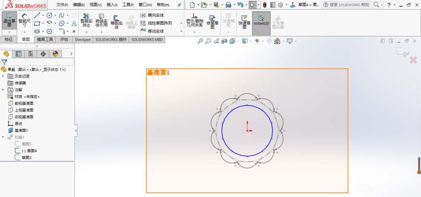The height and width of the screenshot is (197, 421).
Task: Click the Section View icon in view toolbar
Action: [224, 41]
